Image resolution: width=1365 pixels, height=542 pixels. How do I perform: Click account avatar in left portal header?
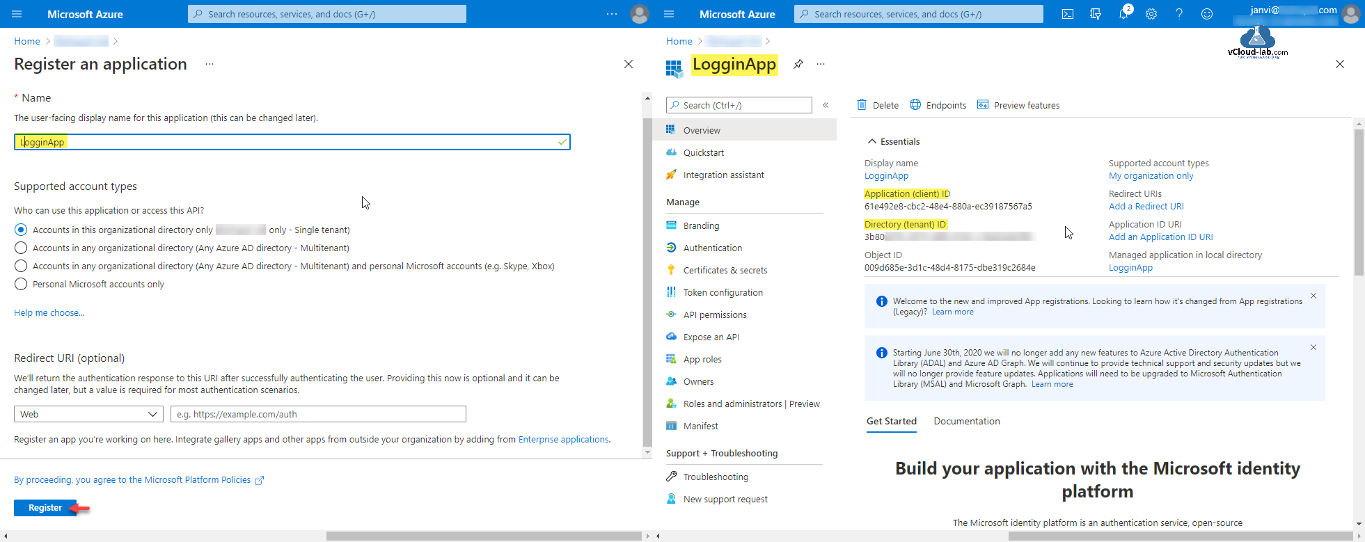(640, 14)
